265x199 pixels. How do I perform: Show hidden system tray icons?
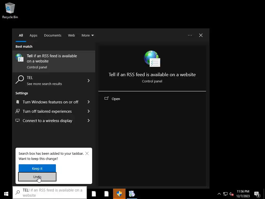tap(219, 194)
